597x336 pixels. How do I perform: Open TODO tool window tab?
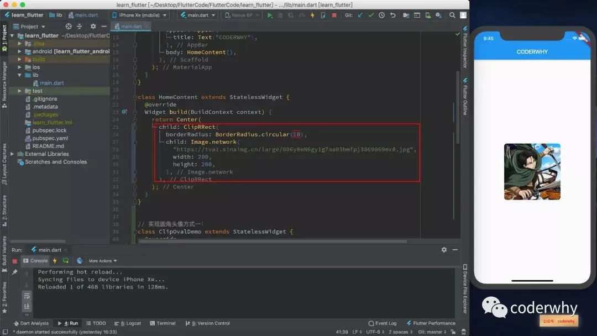pyautogui.click(x=96, y=323)
